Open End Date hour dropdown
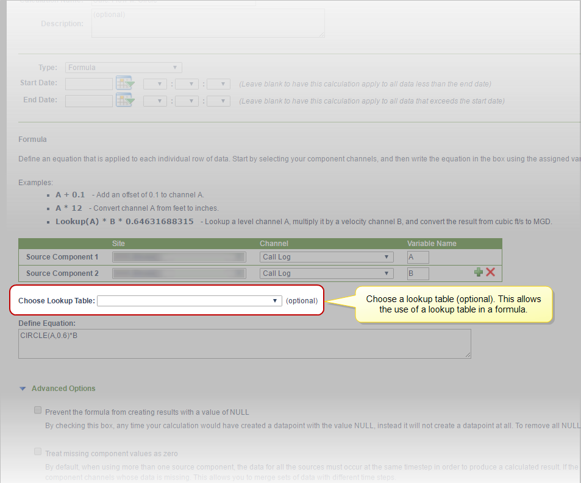 click(155, 101)
